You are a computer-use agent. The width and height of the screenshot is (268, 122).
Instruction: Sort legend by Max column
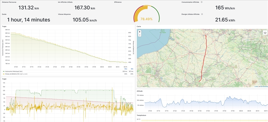126,69
